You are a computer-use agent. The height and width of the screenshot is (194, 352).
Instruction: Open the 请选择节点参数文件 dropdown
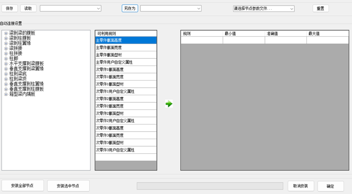click(291, 9)
